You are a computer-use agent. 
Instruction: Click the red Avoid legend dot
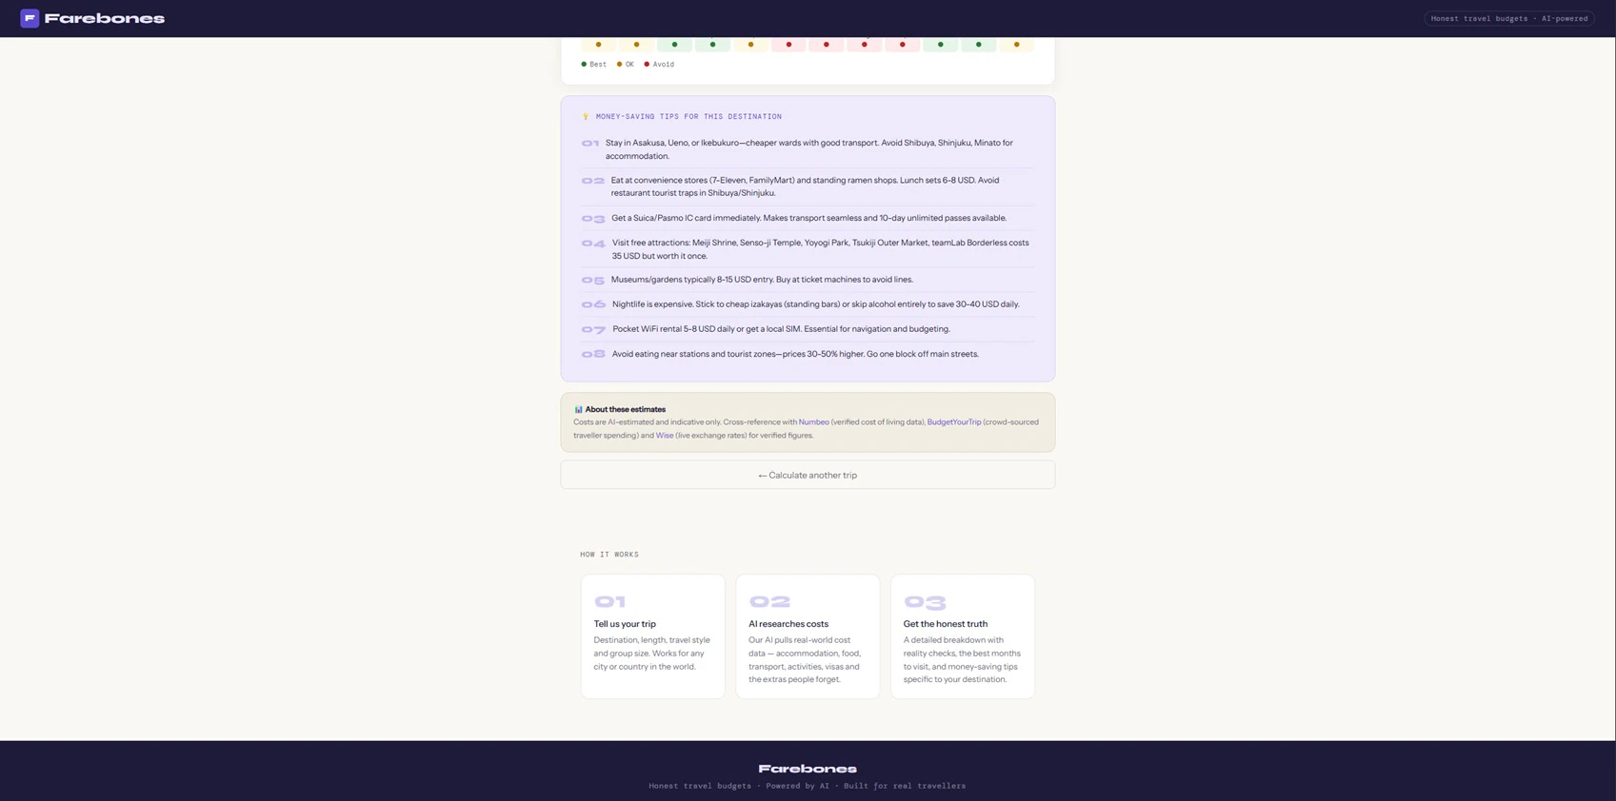tap(647, 65)
